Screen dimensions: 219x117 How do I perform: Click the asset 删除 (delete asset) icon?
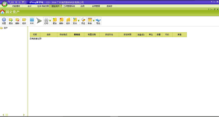[x=61, y=21]
